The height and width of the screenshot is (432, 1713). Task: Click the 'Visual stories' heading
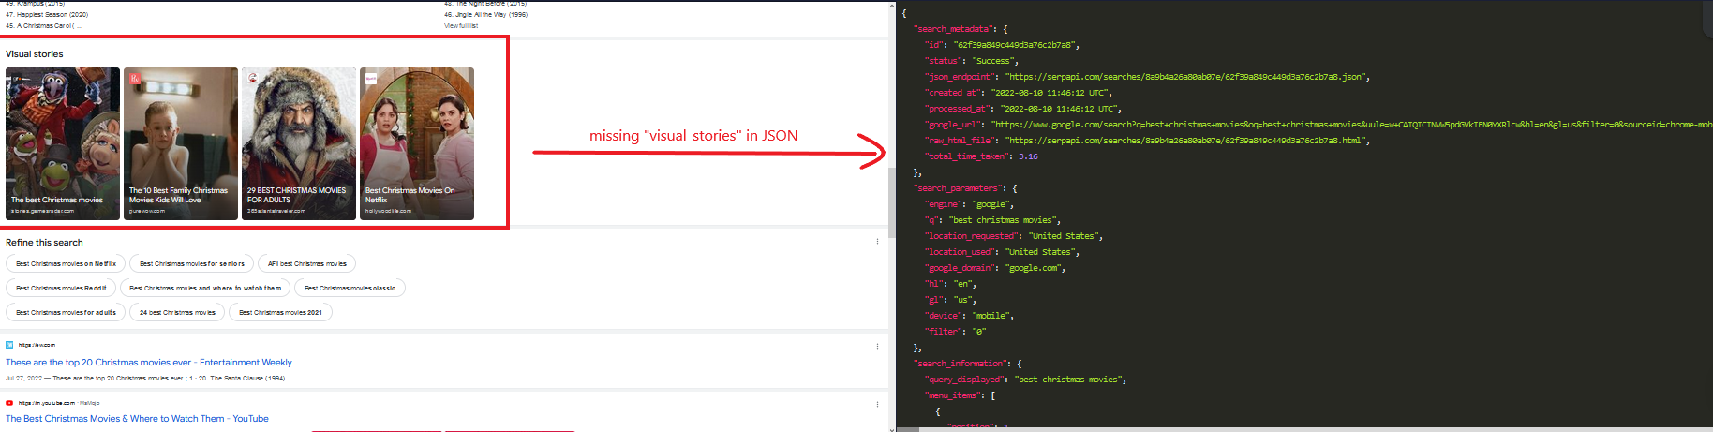tap(35, 54)
